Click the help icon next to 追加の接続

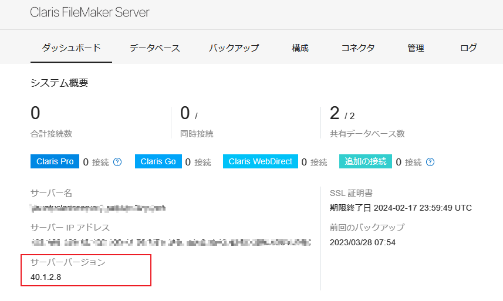pyautogui.click(x=430, y=162)
